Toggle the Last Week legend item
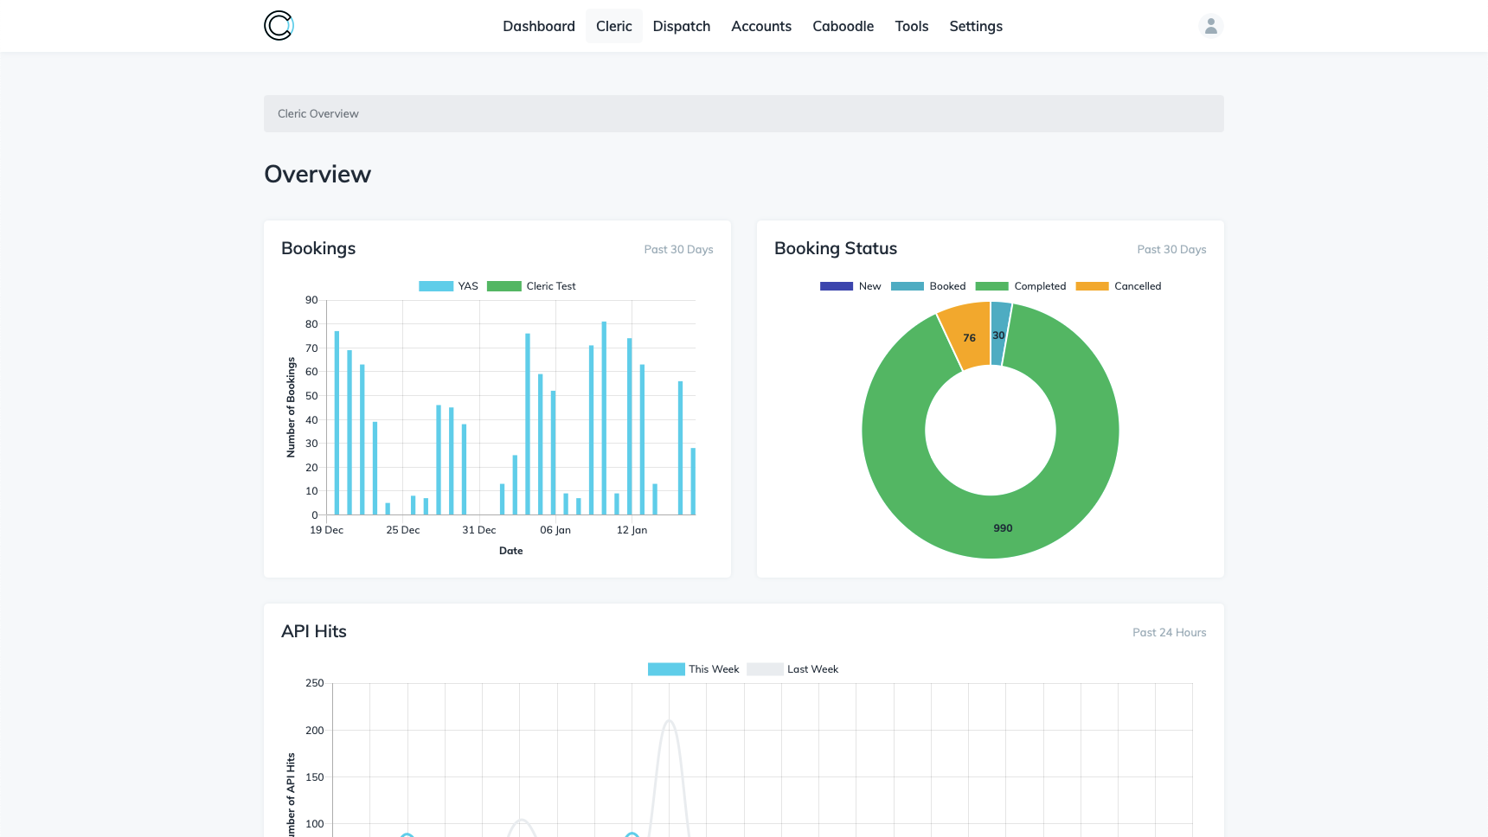 pos(792,669)
